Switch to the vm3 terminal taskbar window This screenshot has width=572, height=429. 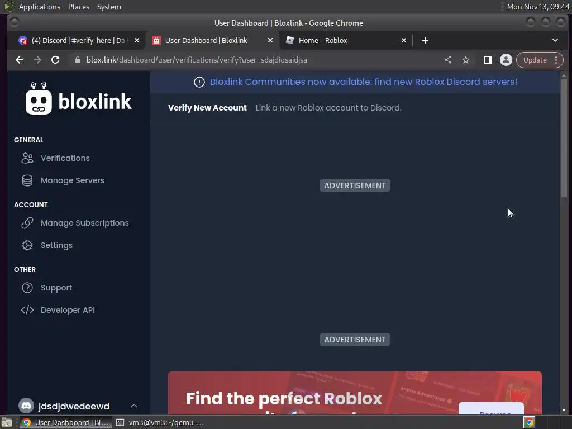click(160, 422)
